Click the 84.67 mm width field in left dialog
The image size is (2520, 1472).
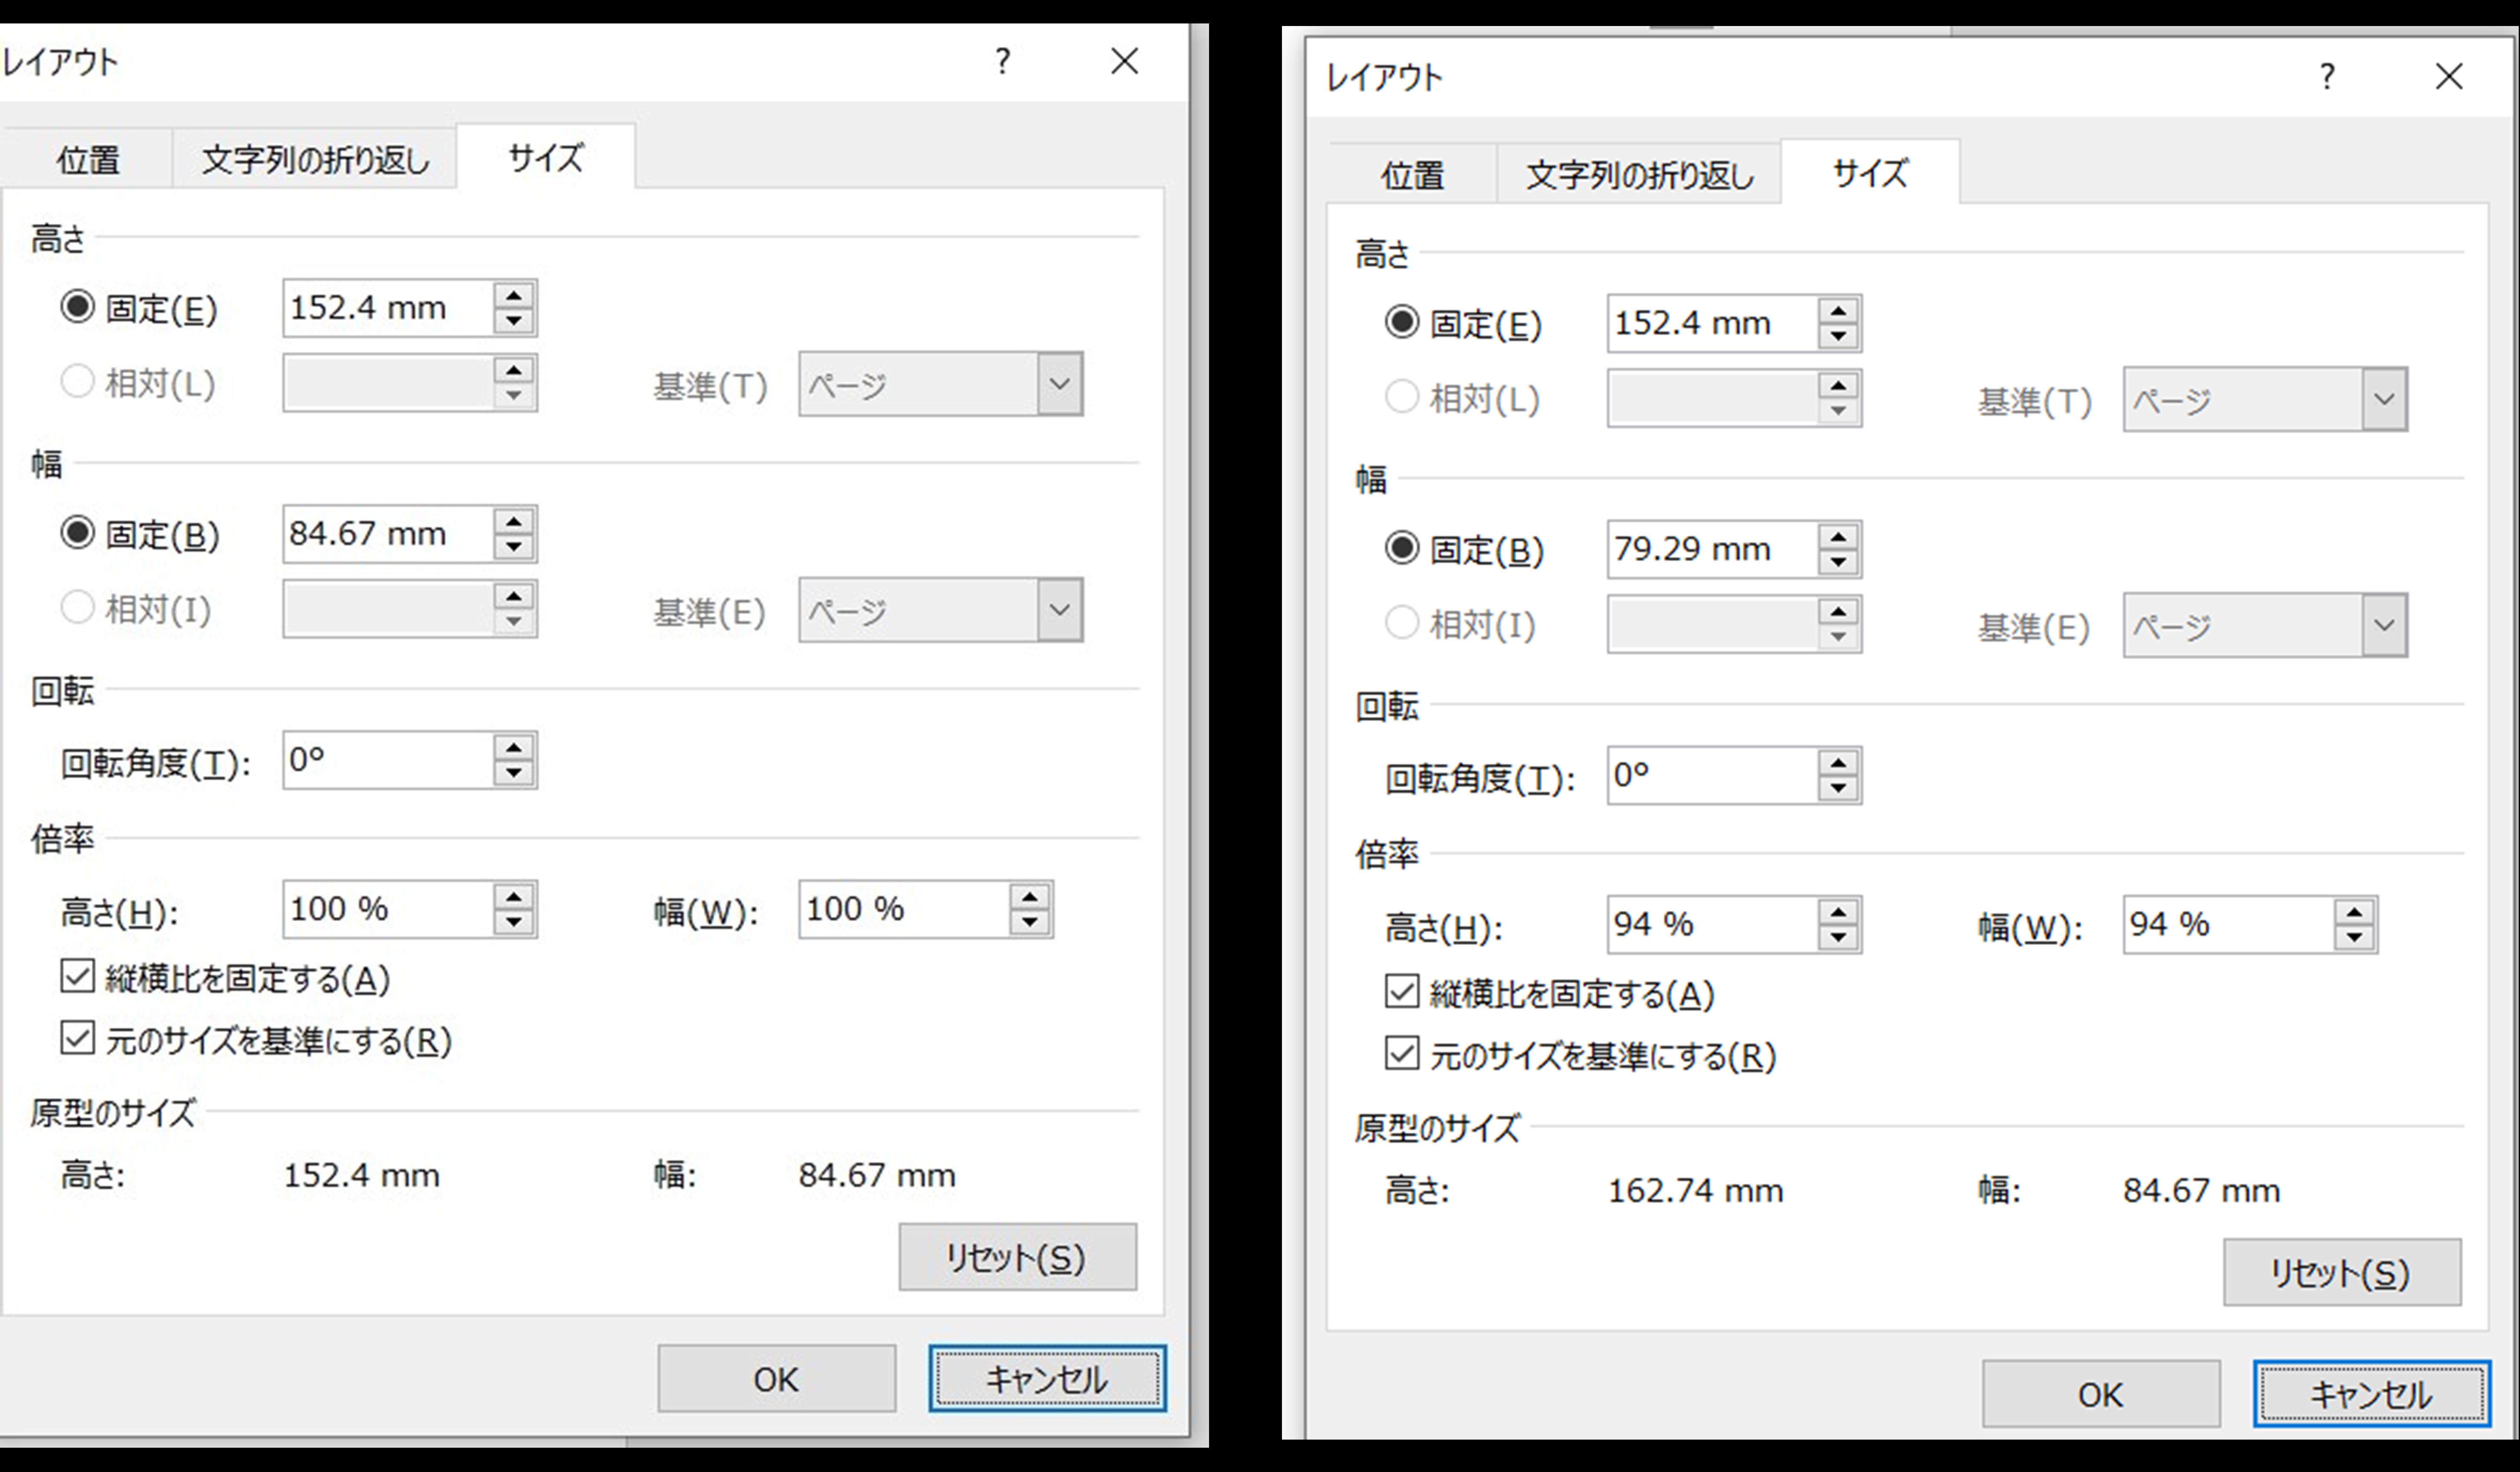(388, 534)
